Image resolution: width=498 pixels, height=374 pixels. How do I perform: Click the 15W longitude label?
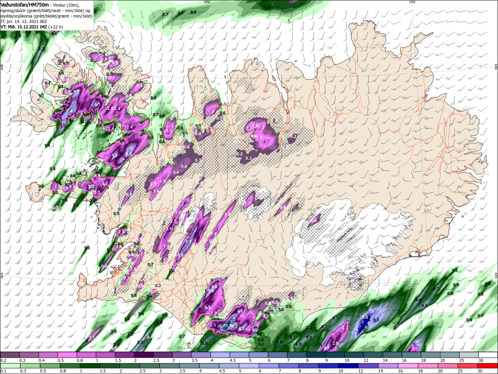[412, 2]
